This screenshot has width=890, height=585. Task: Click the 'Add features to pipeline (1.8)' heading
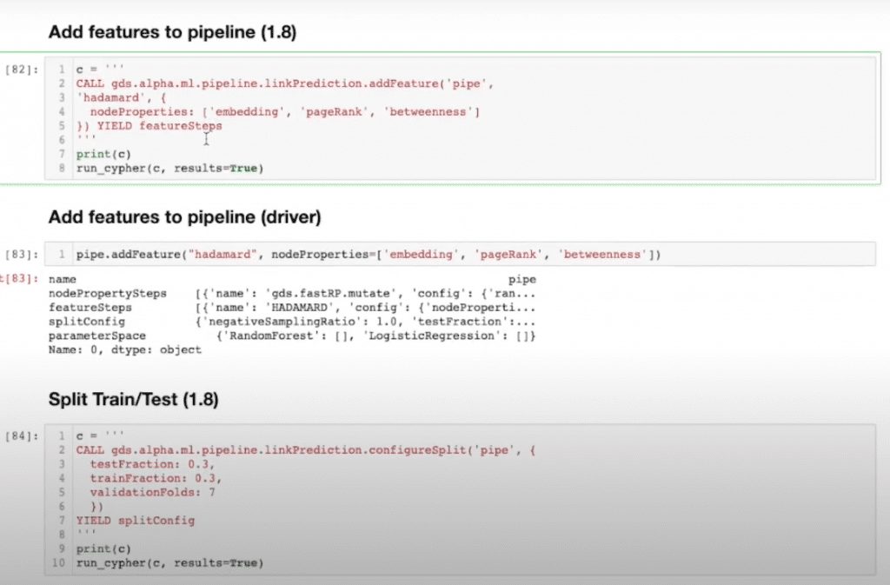pyautogui.click(x=173, y=32)
